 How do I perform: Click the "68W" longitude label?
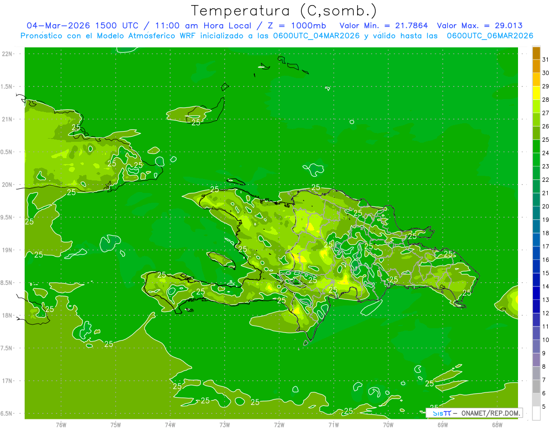497,424
